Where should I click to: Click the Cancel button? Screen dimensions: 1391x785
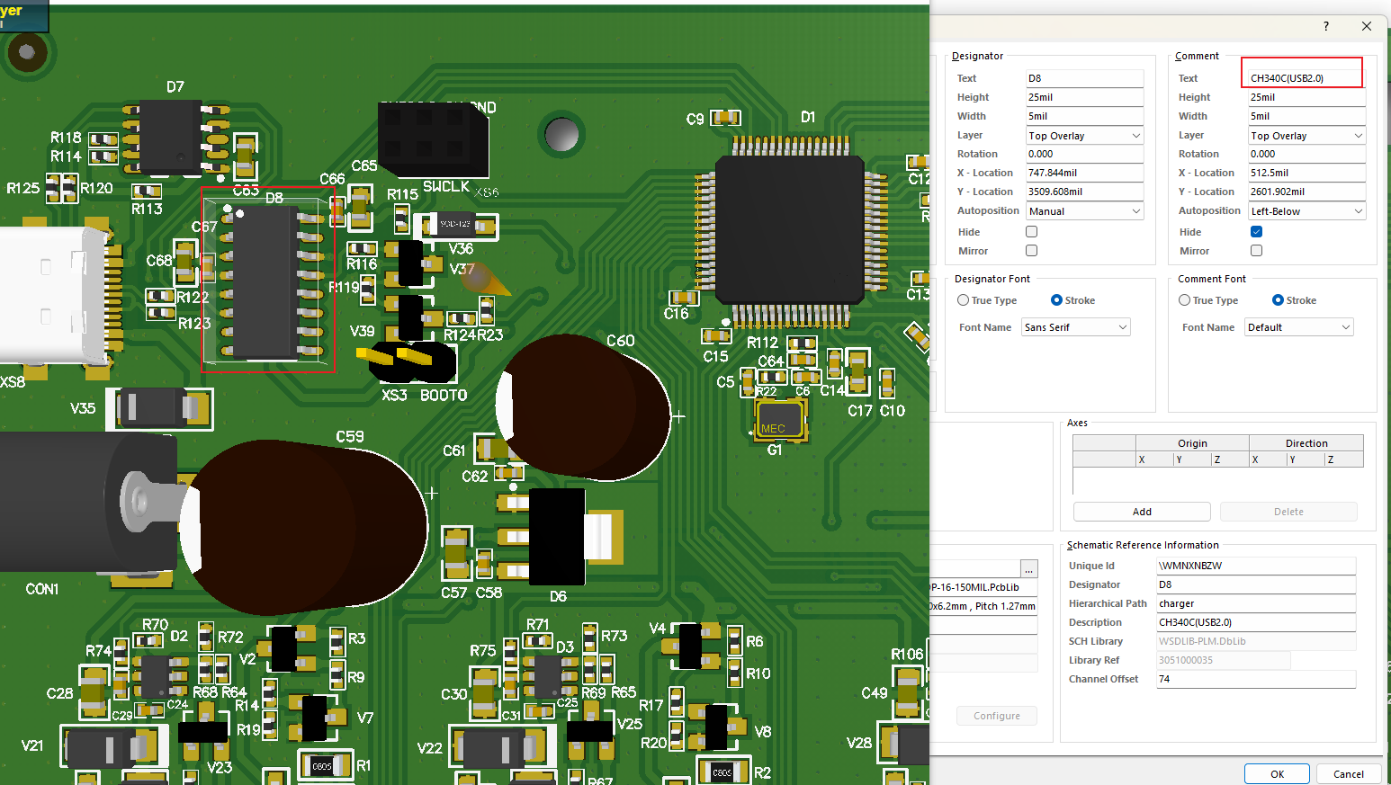tap(1348, 773)
